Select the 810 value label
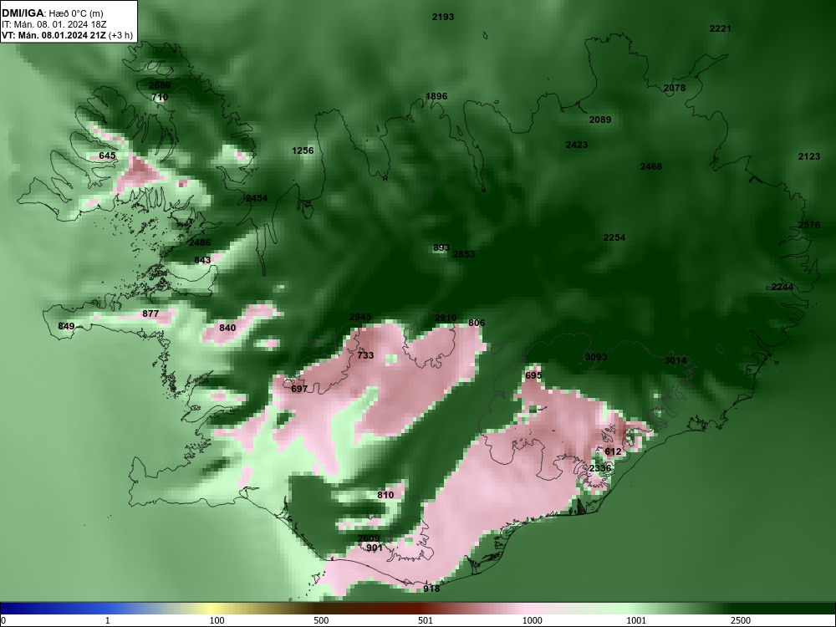 385,495
